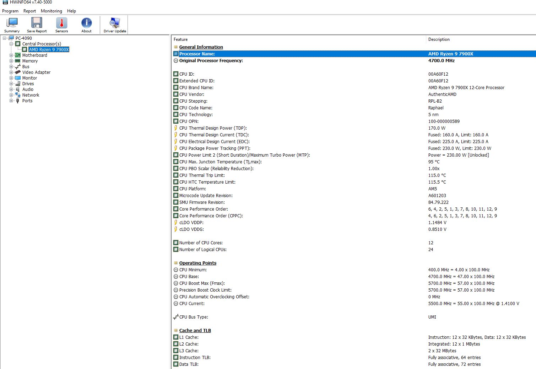Click the Raphael code name value
Viewport: 536px width, 369px height.
(436, 108)
